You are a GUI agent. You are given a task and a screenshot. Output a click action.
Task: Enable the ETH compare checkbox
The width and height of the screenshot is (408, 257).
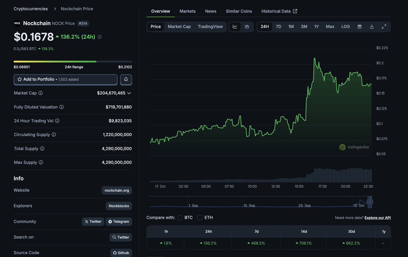[200, 218]
